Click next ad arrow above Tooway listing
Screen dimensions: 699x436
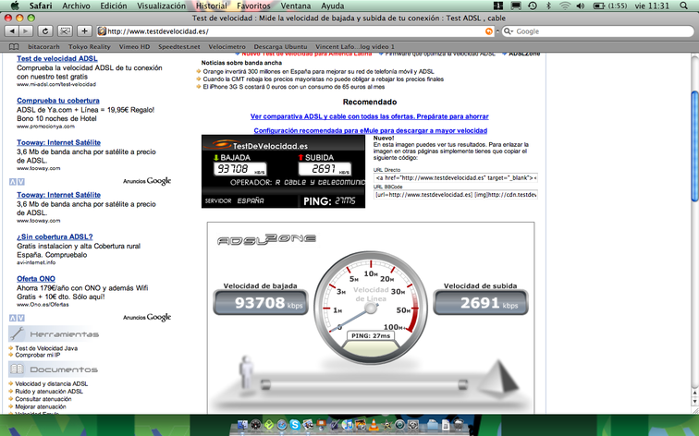click(x=21, y=182)
